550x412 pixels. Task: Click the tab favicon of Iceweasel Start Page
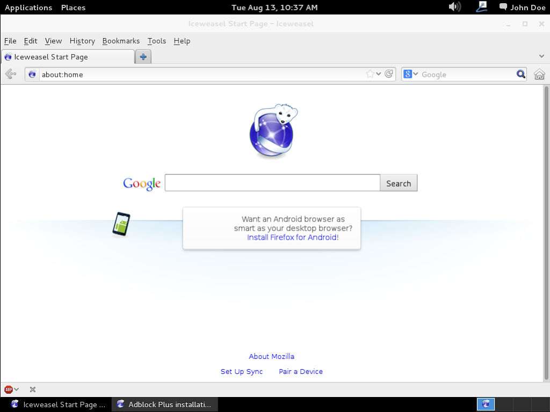coord(8,57)
